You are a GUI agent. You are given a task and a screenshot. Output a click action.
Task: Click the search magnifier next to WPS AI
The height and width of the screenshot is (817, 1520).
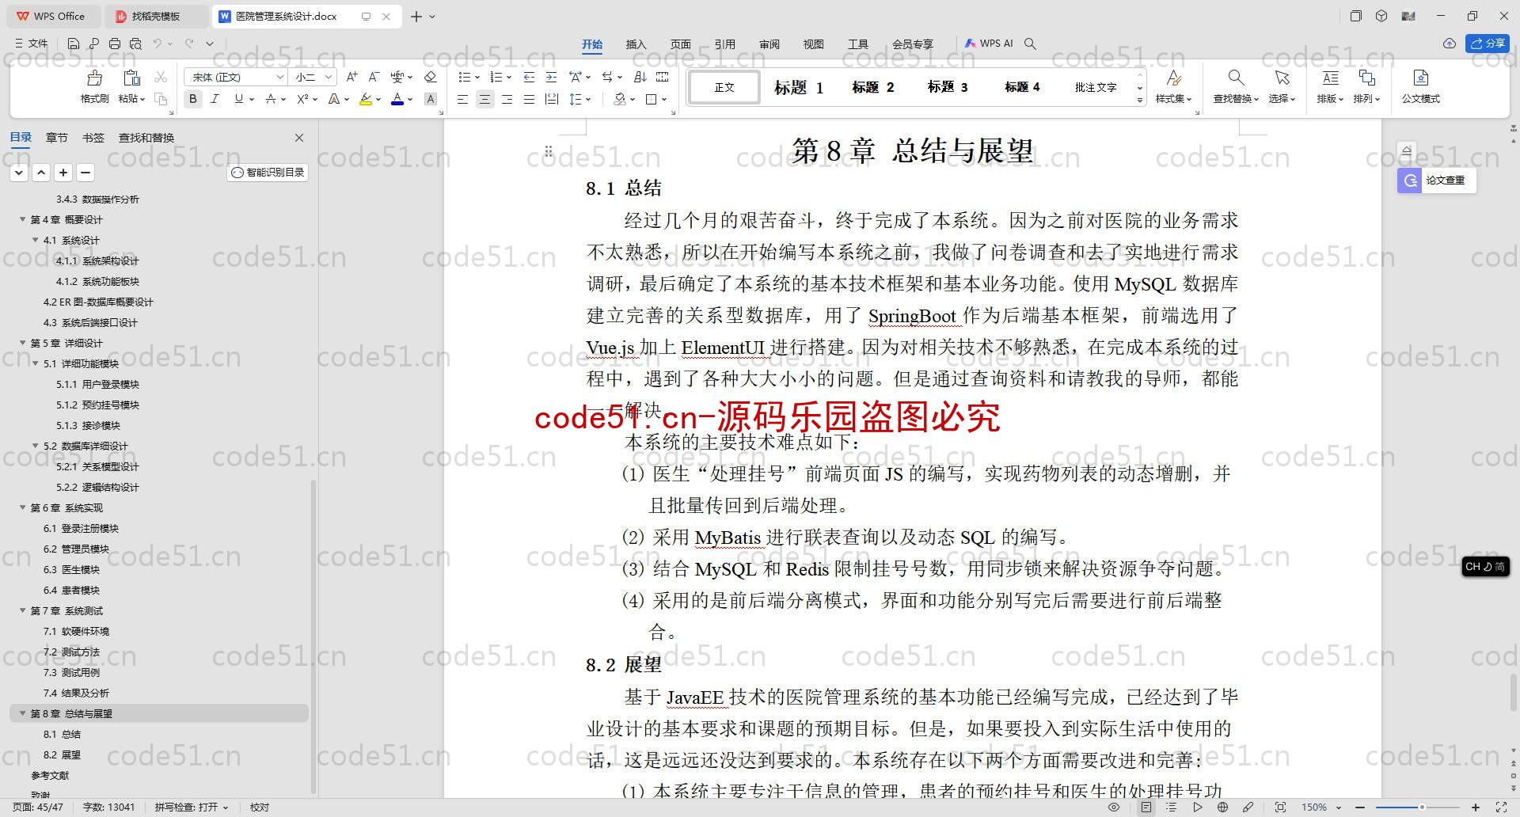[1030, 44]
